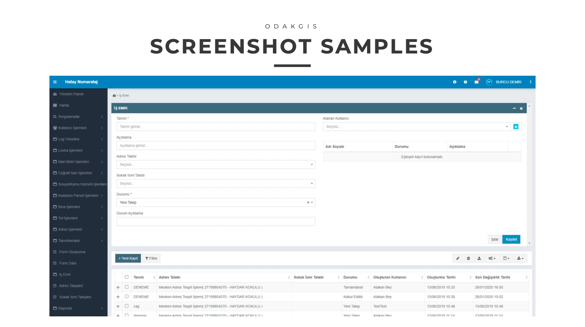The width and height of the screenshot is (585, 327).
Task: Click the Yeni Kayıt button
Action: [128, 258]
